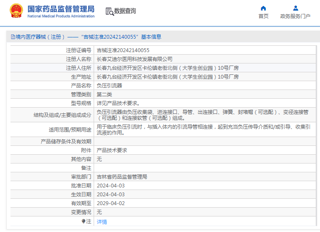Click 吉林省药品监督管理局 approval department
320x232 pixels.
[x=122, y=177]
